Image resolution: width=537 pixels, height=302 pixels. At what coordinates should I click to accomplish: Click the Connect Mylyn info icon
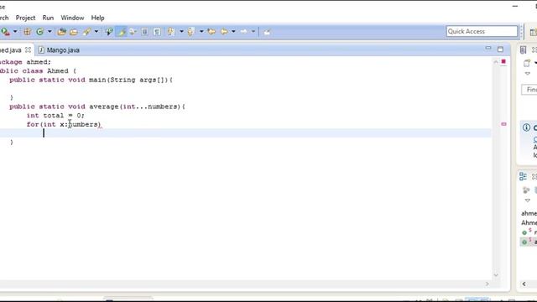(526, 128)
